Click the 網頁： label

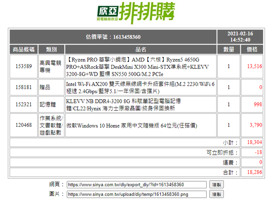click(x=57, y=184)
